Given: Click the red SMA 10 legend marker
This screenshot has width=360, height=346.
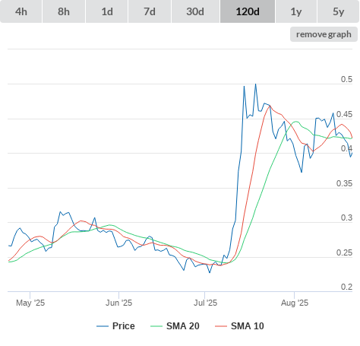Looking at the screenshot, I should pos(221,326).
